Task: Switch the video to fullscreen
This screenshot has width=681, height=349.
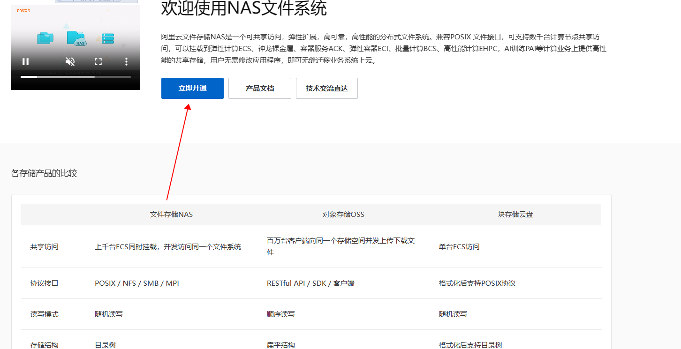Action: [x=98, y=61]
